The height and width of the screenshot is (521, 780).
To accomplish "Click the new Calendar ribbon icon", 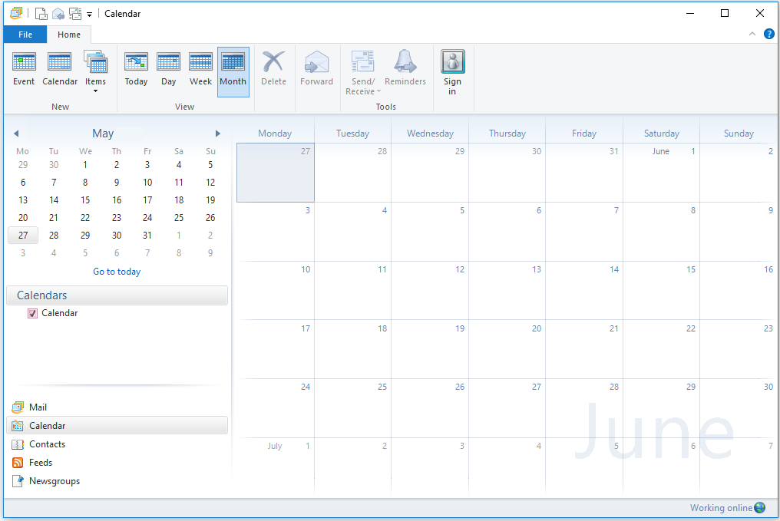I will [60, 69].
